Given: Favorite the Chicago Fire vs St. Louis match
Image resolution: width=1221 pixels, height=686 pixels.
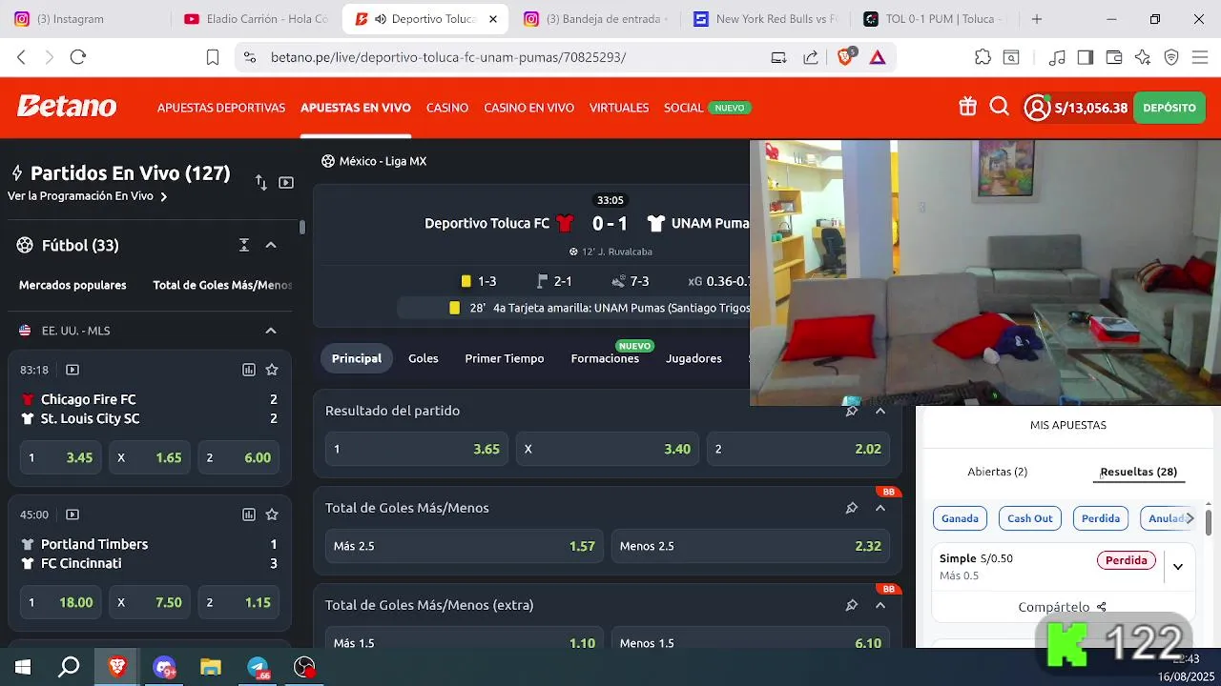Looking at the screenshot, I should [x=272, y=370].
